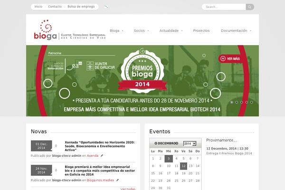
Task: Select fifth slider pagination dot
Action: (x=252, y=102)
